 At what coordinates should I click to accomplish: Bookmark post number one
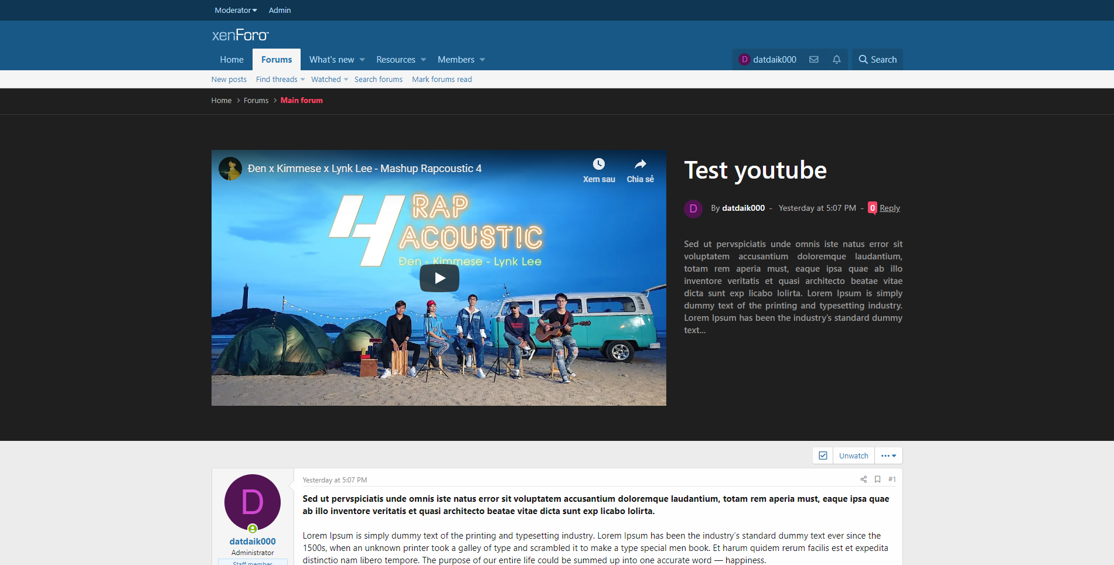[x=877, y=480]
